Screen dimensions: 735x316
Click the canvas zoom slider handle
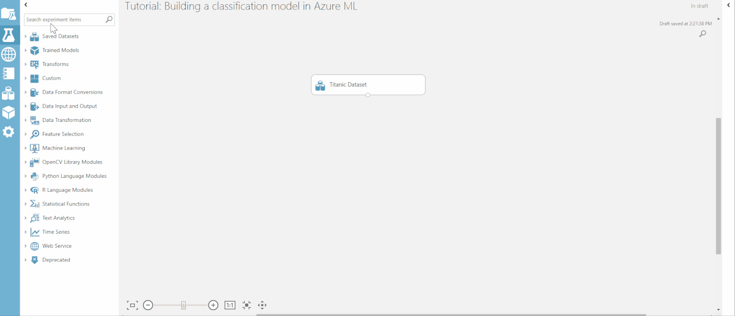click(x=183, y=305)
